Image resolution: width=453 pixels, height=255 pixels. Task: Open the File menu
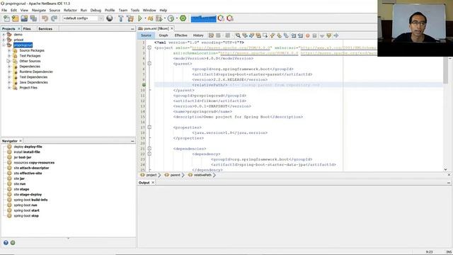pos(4,10)
